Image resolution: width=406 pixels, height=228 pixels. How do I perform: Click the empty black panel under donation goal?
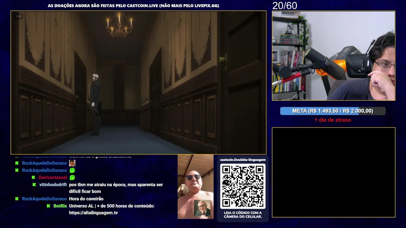pyautogui.click(x=333, y=172)
